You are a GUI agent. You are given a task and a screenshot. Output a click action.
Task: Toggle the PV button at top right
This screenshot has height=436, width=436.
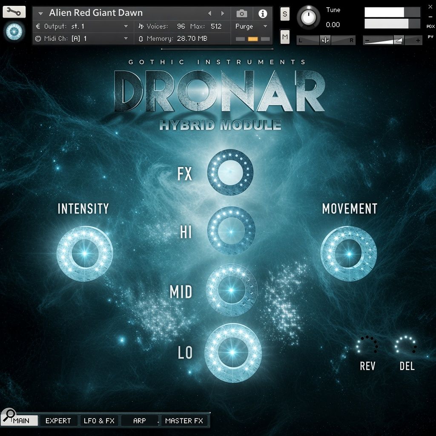tap(430, 37)
